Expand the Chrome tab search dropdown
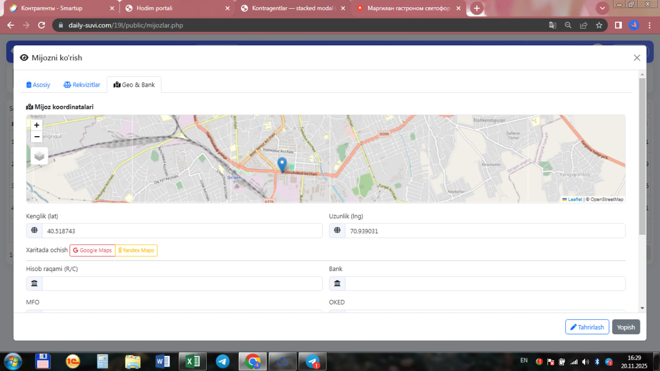Viewport: 660px width, 371px height. (602, 8)
